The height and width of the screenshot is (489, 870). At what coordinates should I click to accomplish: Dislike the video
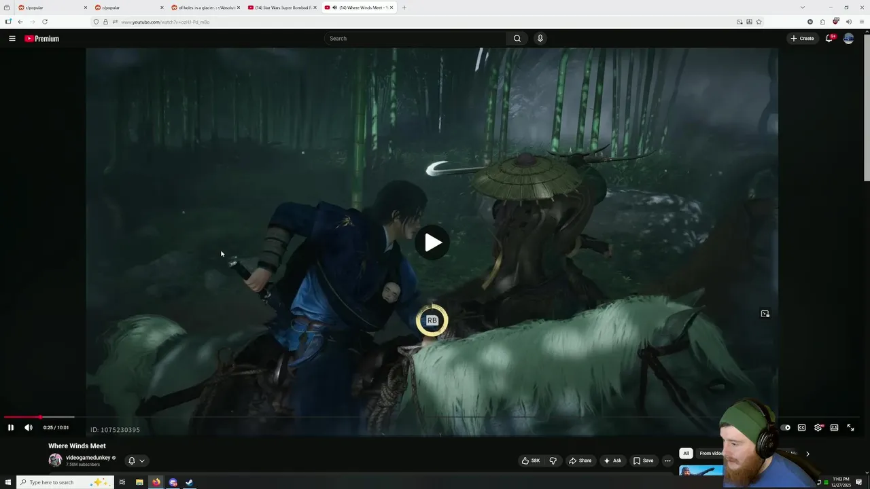click(553, 460)
